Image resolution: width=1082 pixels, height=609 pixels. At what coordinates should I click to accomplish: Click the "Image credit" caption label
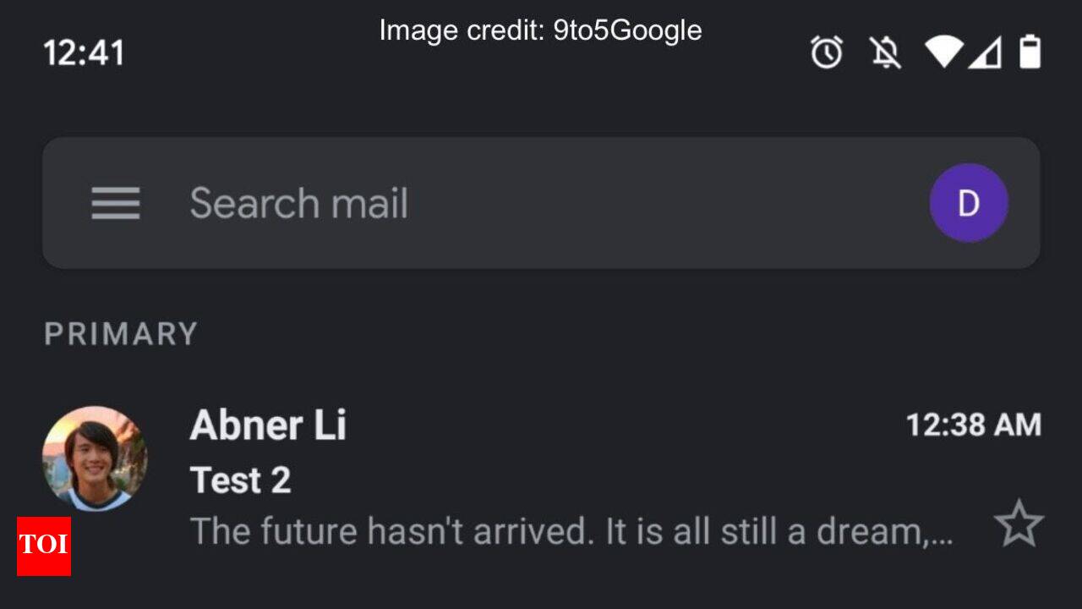point(462,30)
